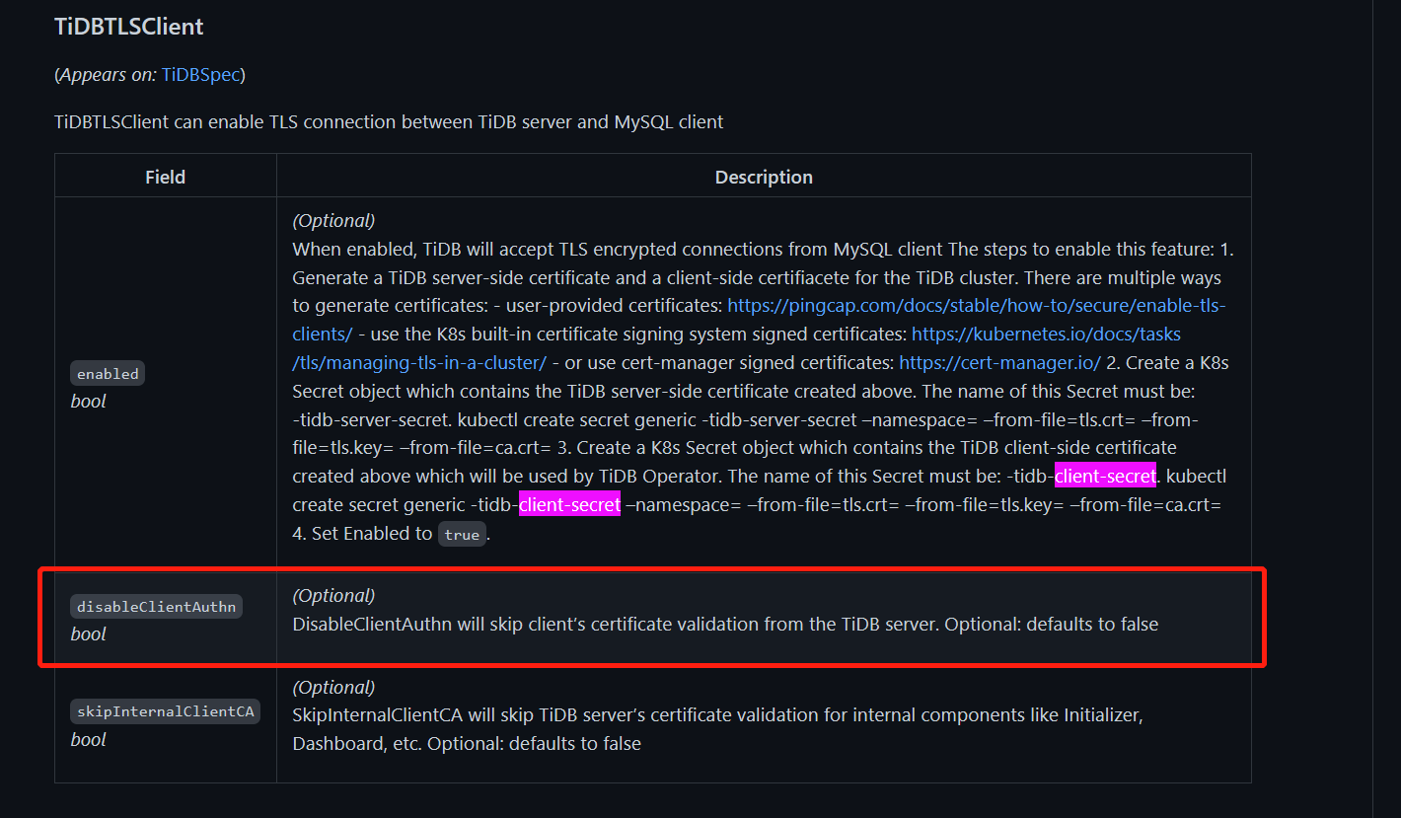
Task: Click the first highlighted client-secret match
Action: [x=1105, y=477]
